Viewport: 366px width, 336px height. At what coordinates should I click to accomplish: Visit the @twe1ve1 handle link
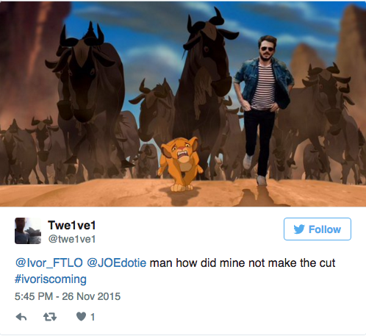click(72, 239)
